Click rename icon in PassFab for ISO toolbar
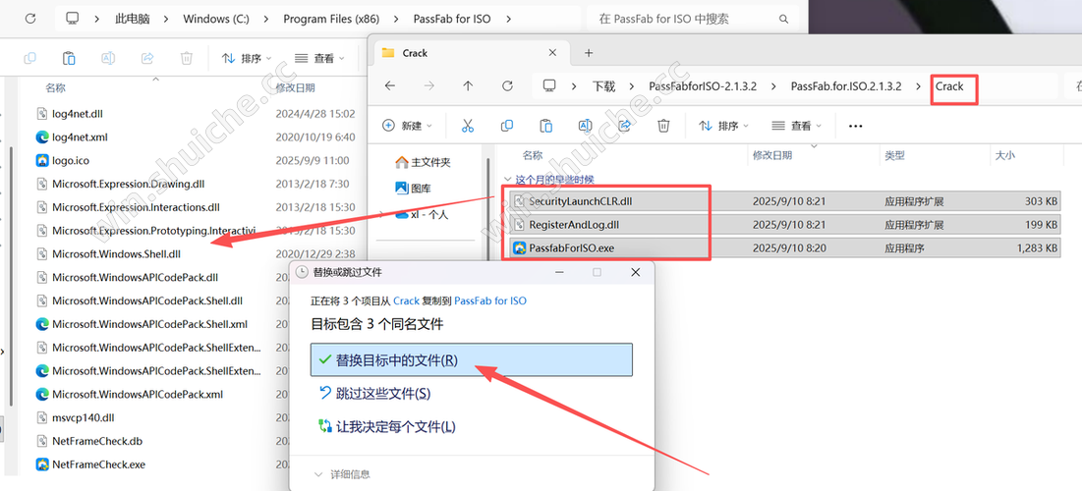The height and width of the screenshot is (491, 1082). tap(108, 59)
